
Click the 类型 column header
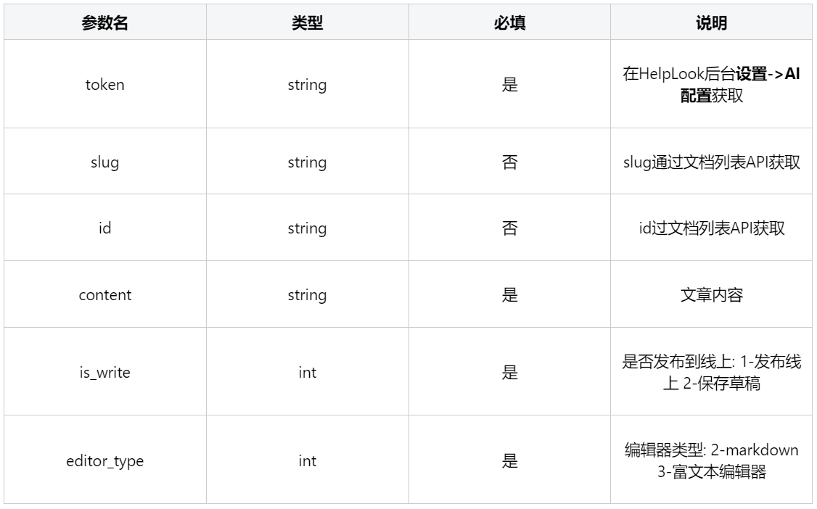pos(307,23)
